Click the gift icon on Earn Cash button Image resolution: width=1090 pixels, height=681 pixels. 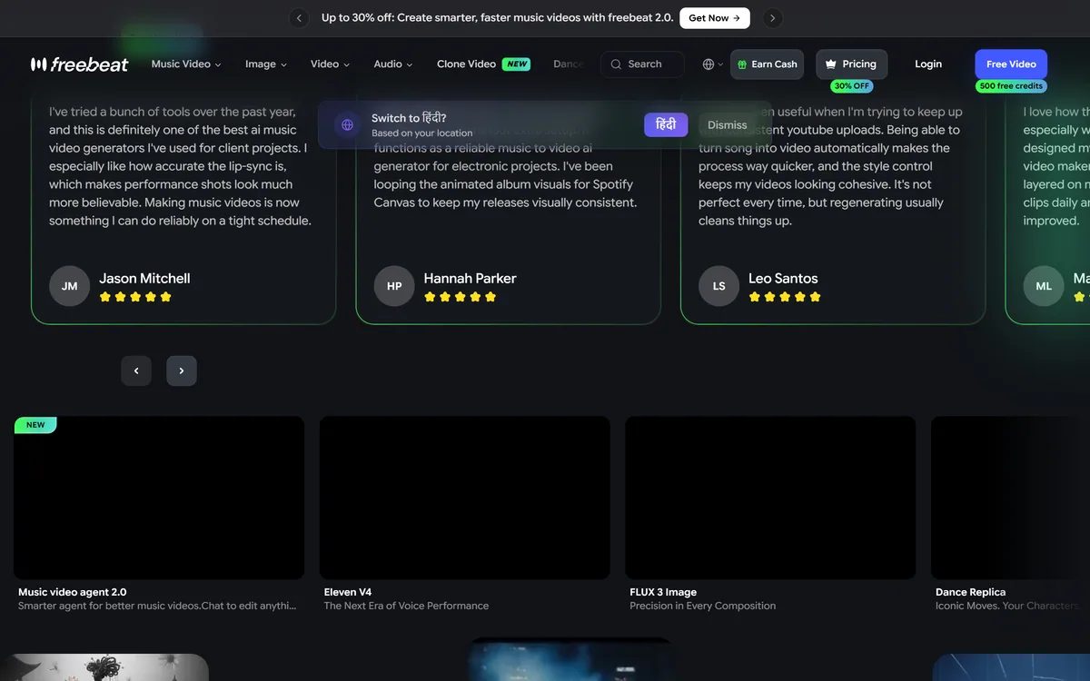coord(742,64)
